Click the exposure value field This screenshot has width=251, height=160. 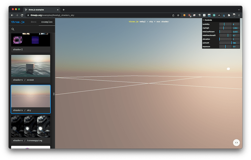click(x=236, y=46)
